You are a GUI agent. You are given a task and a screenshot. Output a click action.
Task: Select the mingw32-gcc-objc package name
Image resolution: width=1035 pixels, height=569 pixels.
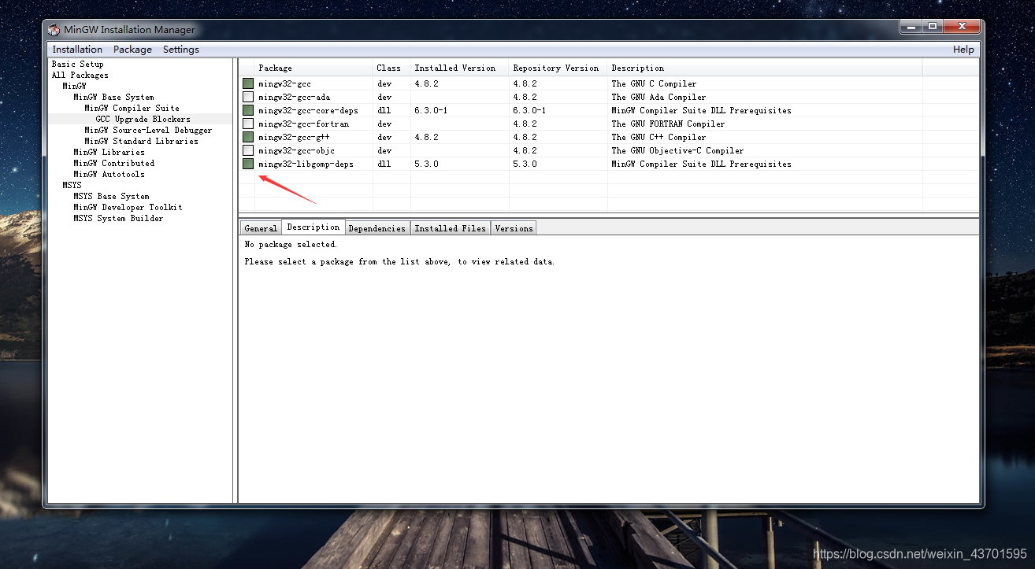click(x=296, y=150)
